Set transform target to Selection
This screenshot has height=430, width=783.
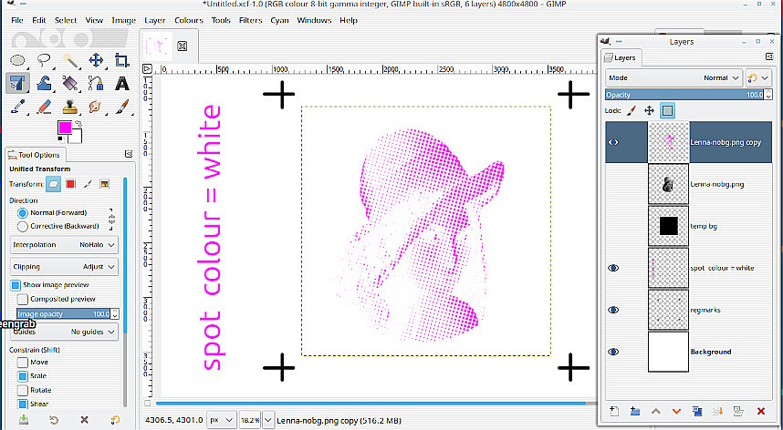(70, 184)
